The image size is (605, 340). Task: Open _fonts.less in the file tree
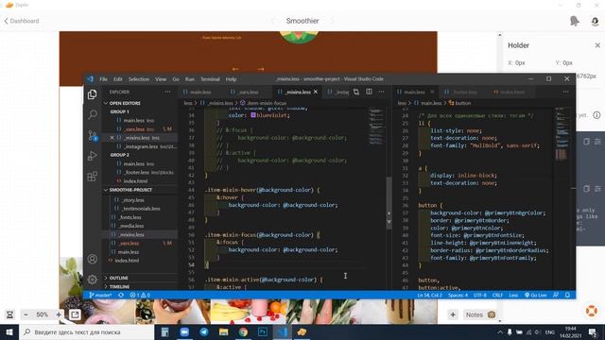pos(130,217)
